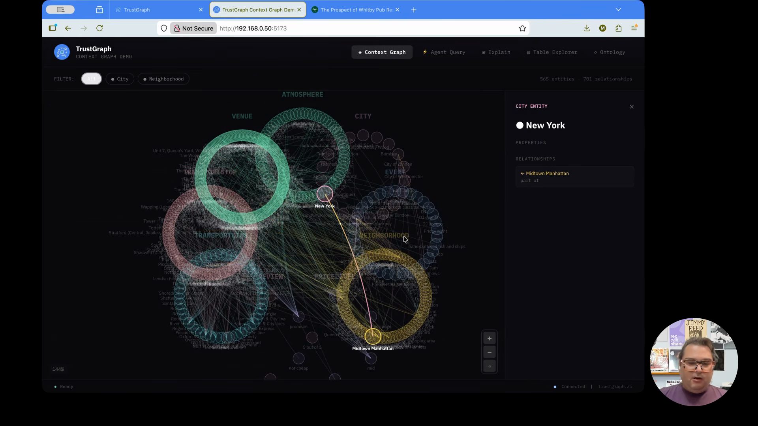Bookmark this page with the star icon
The image size is (758, 426).
click(x=522, y=28)
